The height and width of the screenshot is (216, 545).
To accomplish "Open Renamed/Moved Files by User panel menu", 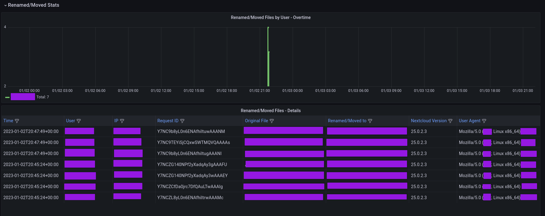I will (x=271, y=17).
